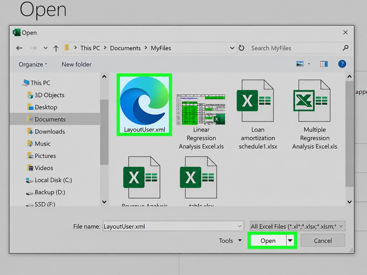
Task: Open the Organize menu
Action: (x=33, y=64)
